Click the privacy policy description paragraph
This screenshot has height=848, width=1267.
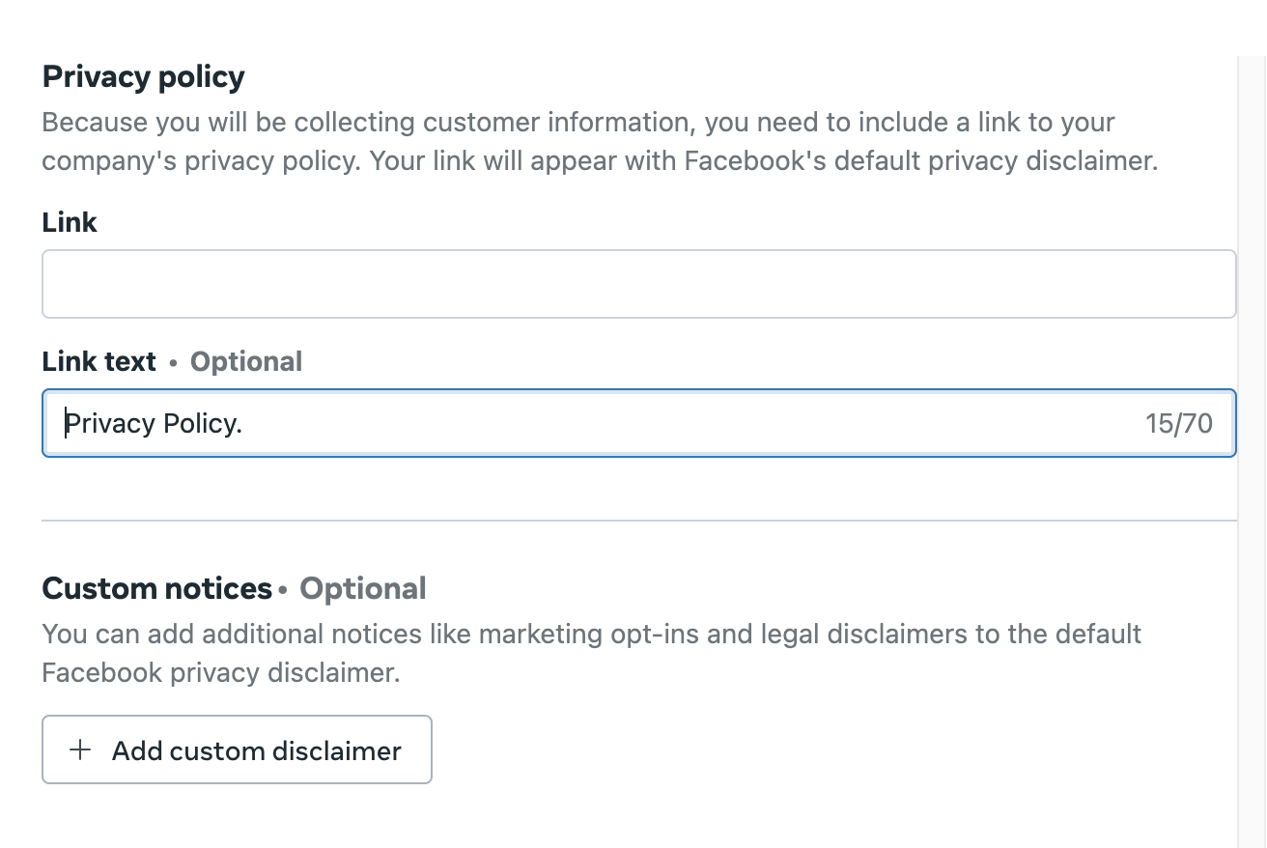click(599, 141)
